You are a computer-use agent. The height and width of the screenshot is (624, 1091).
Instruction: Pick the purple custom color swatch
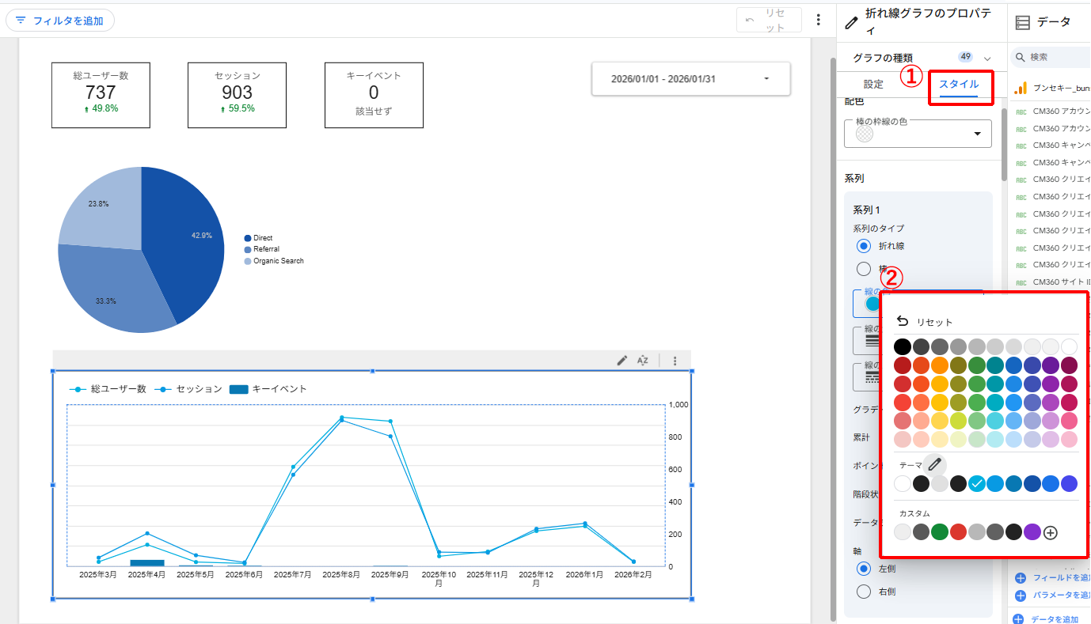[1032, 532]
